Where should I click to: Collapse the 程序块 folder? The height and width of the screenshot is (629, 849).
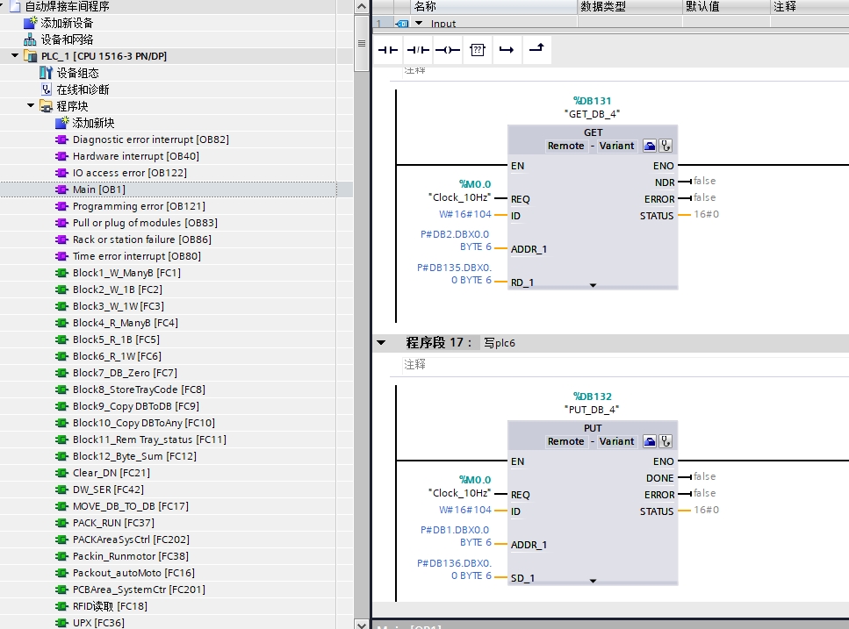(31, 106)
